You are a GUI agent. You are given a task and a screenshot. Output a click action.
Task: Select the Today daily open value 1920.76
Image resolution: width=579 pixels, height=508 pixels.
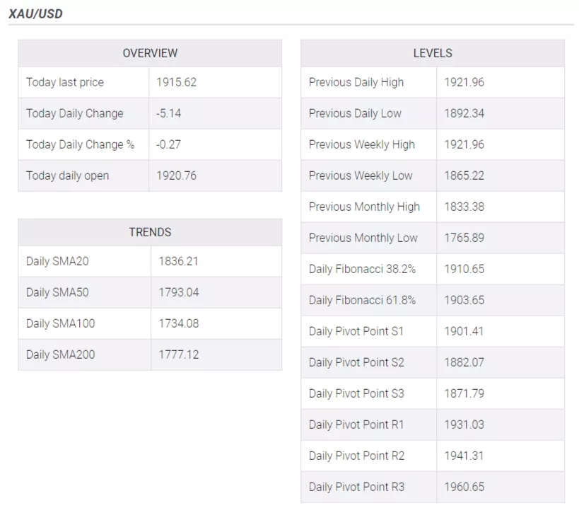176,175
